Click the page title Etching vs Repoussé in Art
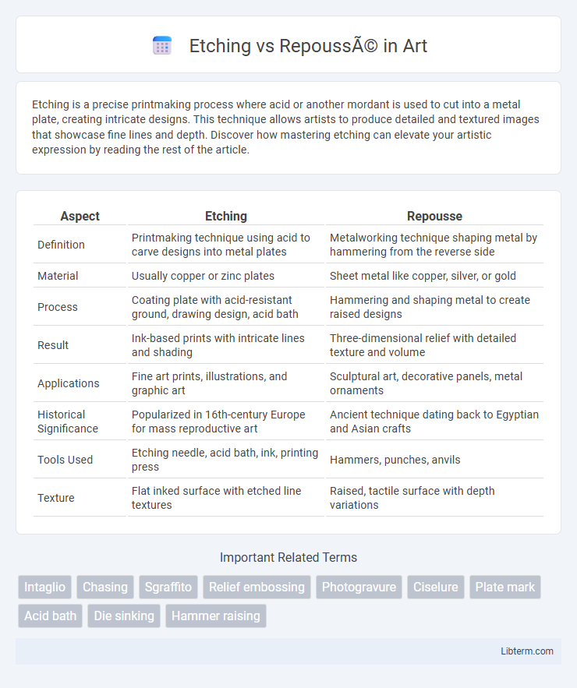The image size is (577, 688). 308,46
